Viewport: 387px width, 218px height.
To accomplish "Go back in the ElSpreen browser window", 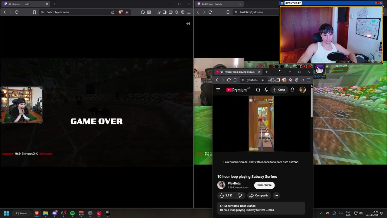I will pos(5,12).
